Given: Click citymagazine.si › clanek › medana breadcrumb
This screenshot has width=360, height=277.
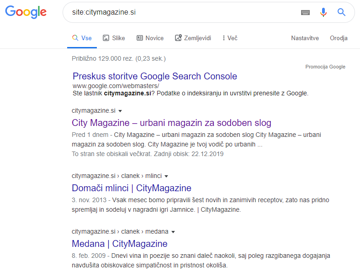Looking at the screenshot, I should 120,232.
